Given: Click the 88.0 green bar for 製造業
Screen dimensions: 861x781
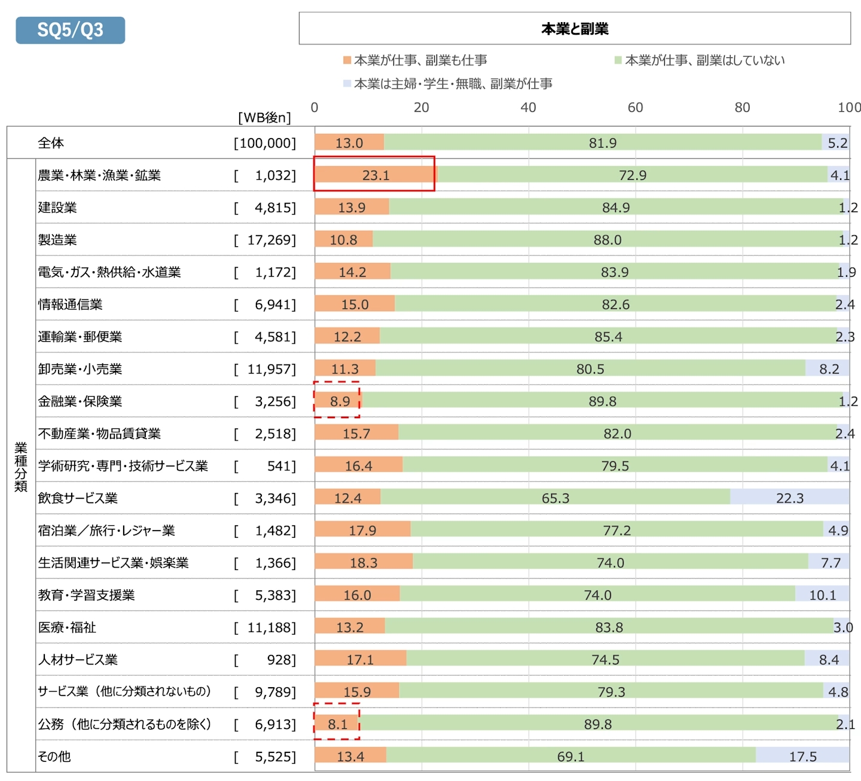Looking at the screenshot, I should point(607,239).
